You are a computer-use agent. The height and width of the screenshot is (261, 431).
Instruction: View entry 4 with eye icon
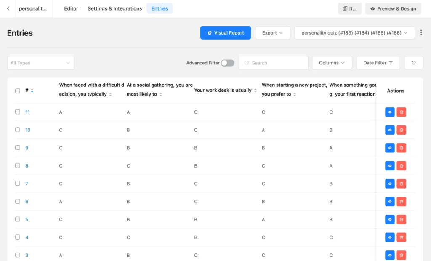[x=390, y=237]
